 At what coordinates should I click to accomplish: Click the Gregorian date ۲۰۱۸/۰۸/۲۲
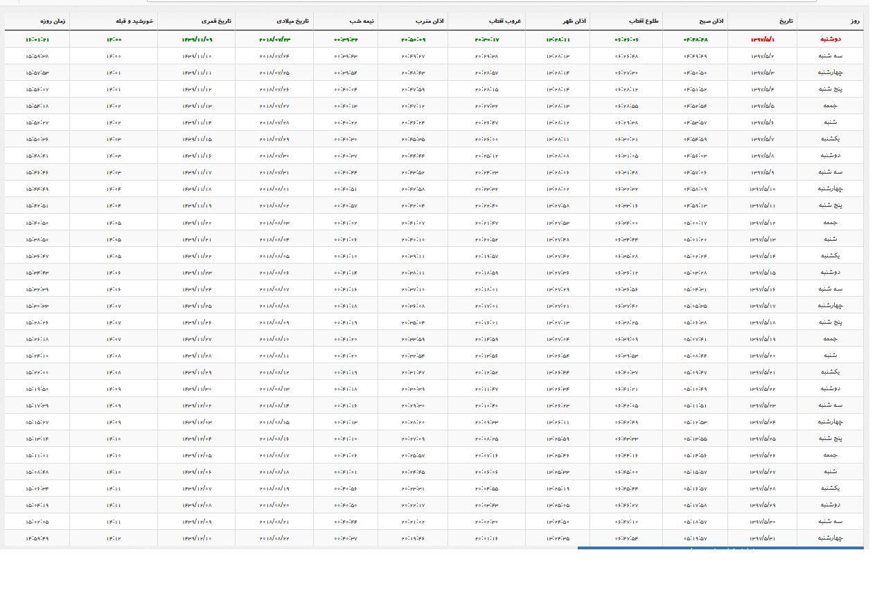[x=274, y=538]
